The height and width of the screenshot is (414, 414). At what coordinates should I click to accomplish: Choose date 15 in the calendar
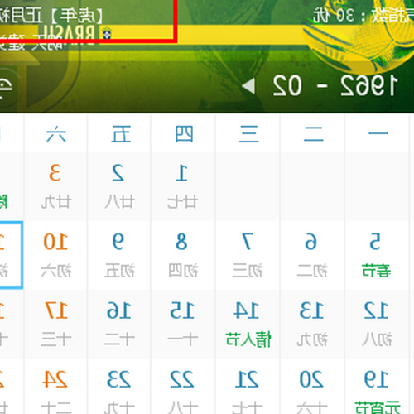(x=183, y=324)
